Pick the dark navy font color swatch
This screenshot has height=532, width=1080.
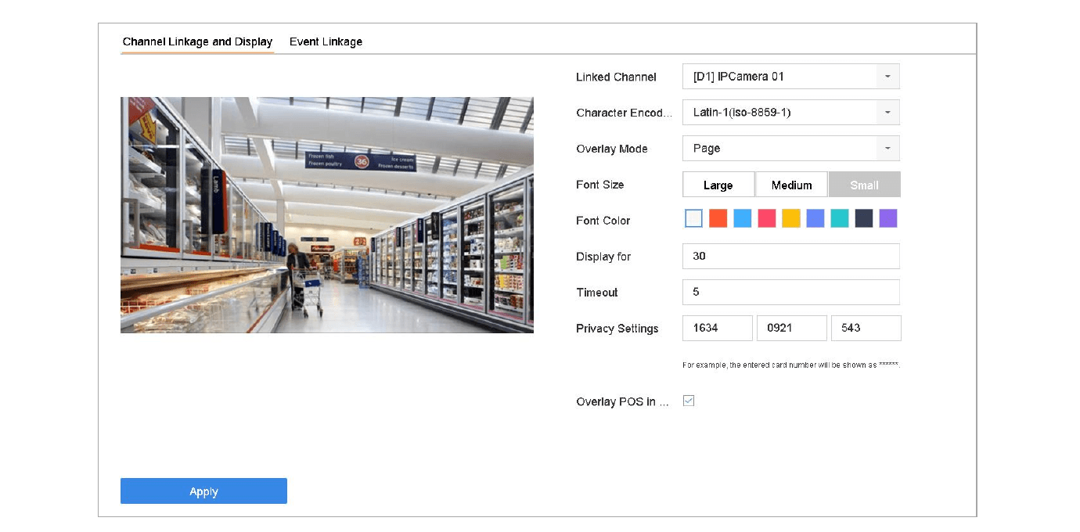pyautogui.click(x=863, y=218)
